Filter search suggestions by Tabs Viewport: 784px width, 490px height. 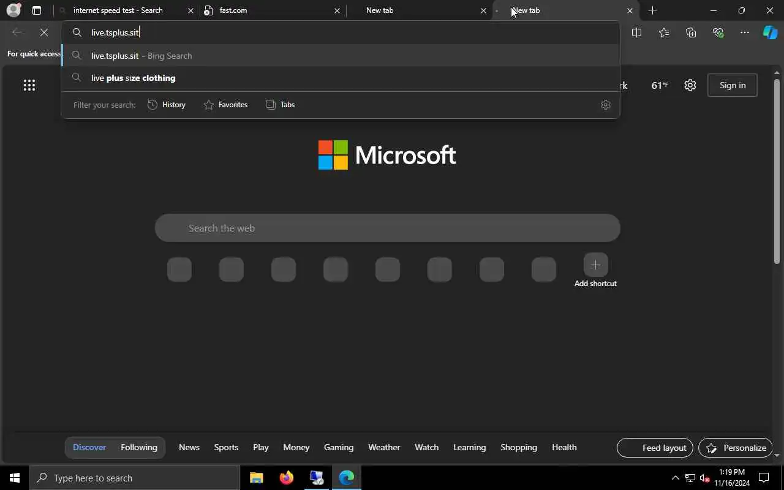pos(281,105)
